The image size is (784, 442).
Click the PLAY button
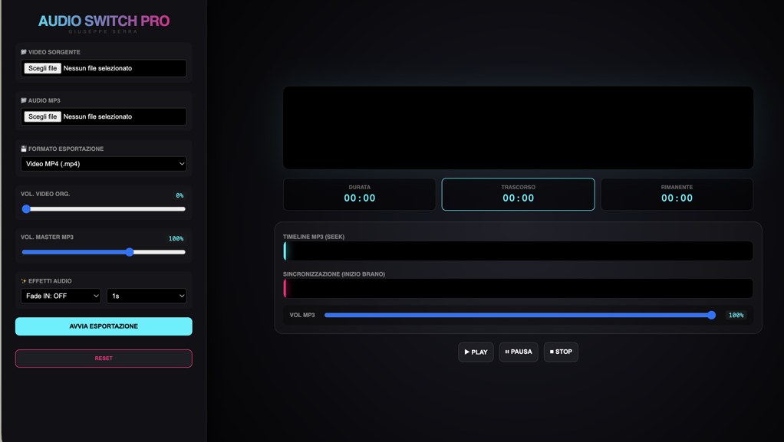(476, 352)
